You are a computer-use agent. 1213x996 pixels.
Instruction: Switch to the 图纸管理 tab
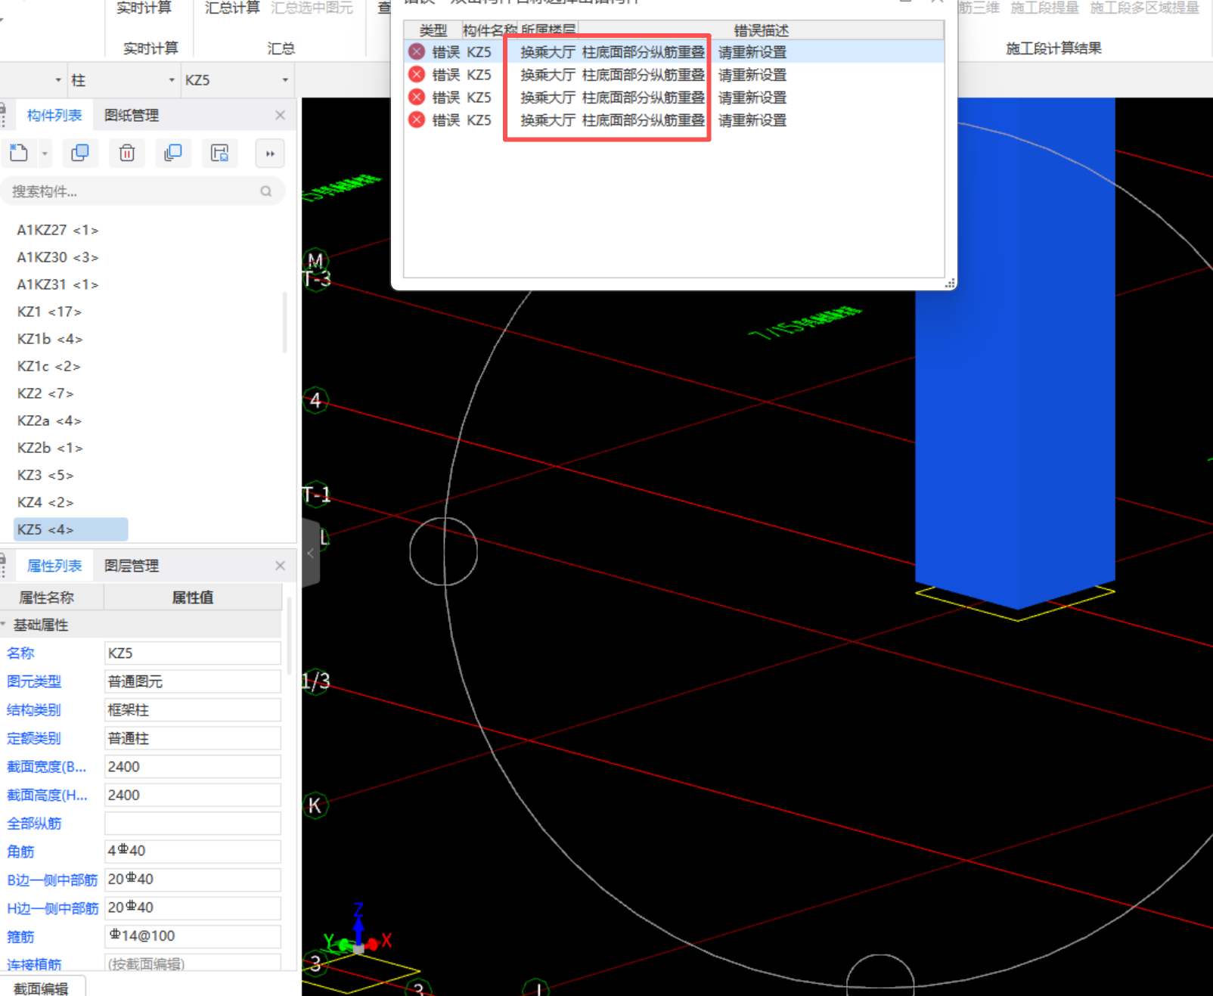click(x=132, y=115)
